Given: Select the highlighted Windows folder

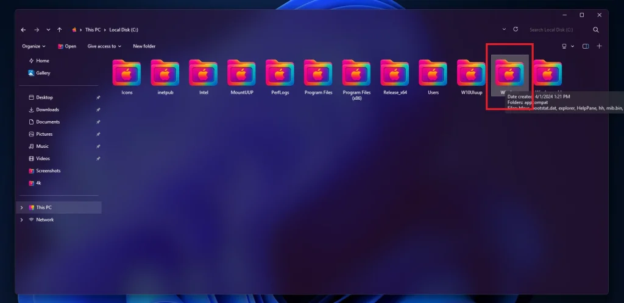Looking at the screenshot, I should 509,75.
